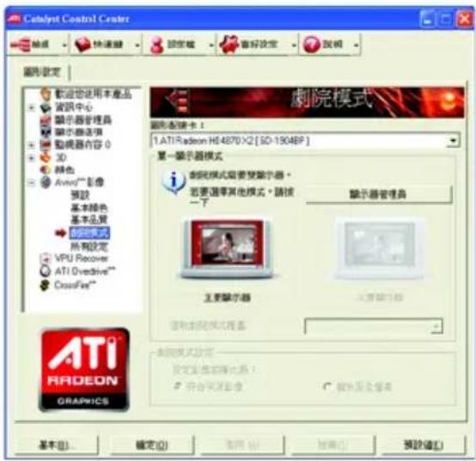Select Basic Quality (基本品質) under Avivo

[x=89, y=220]
